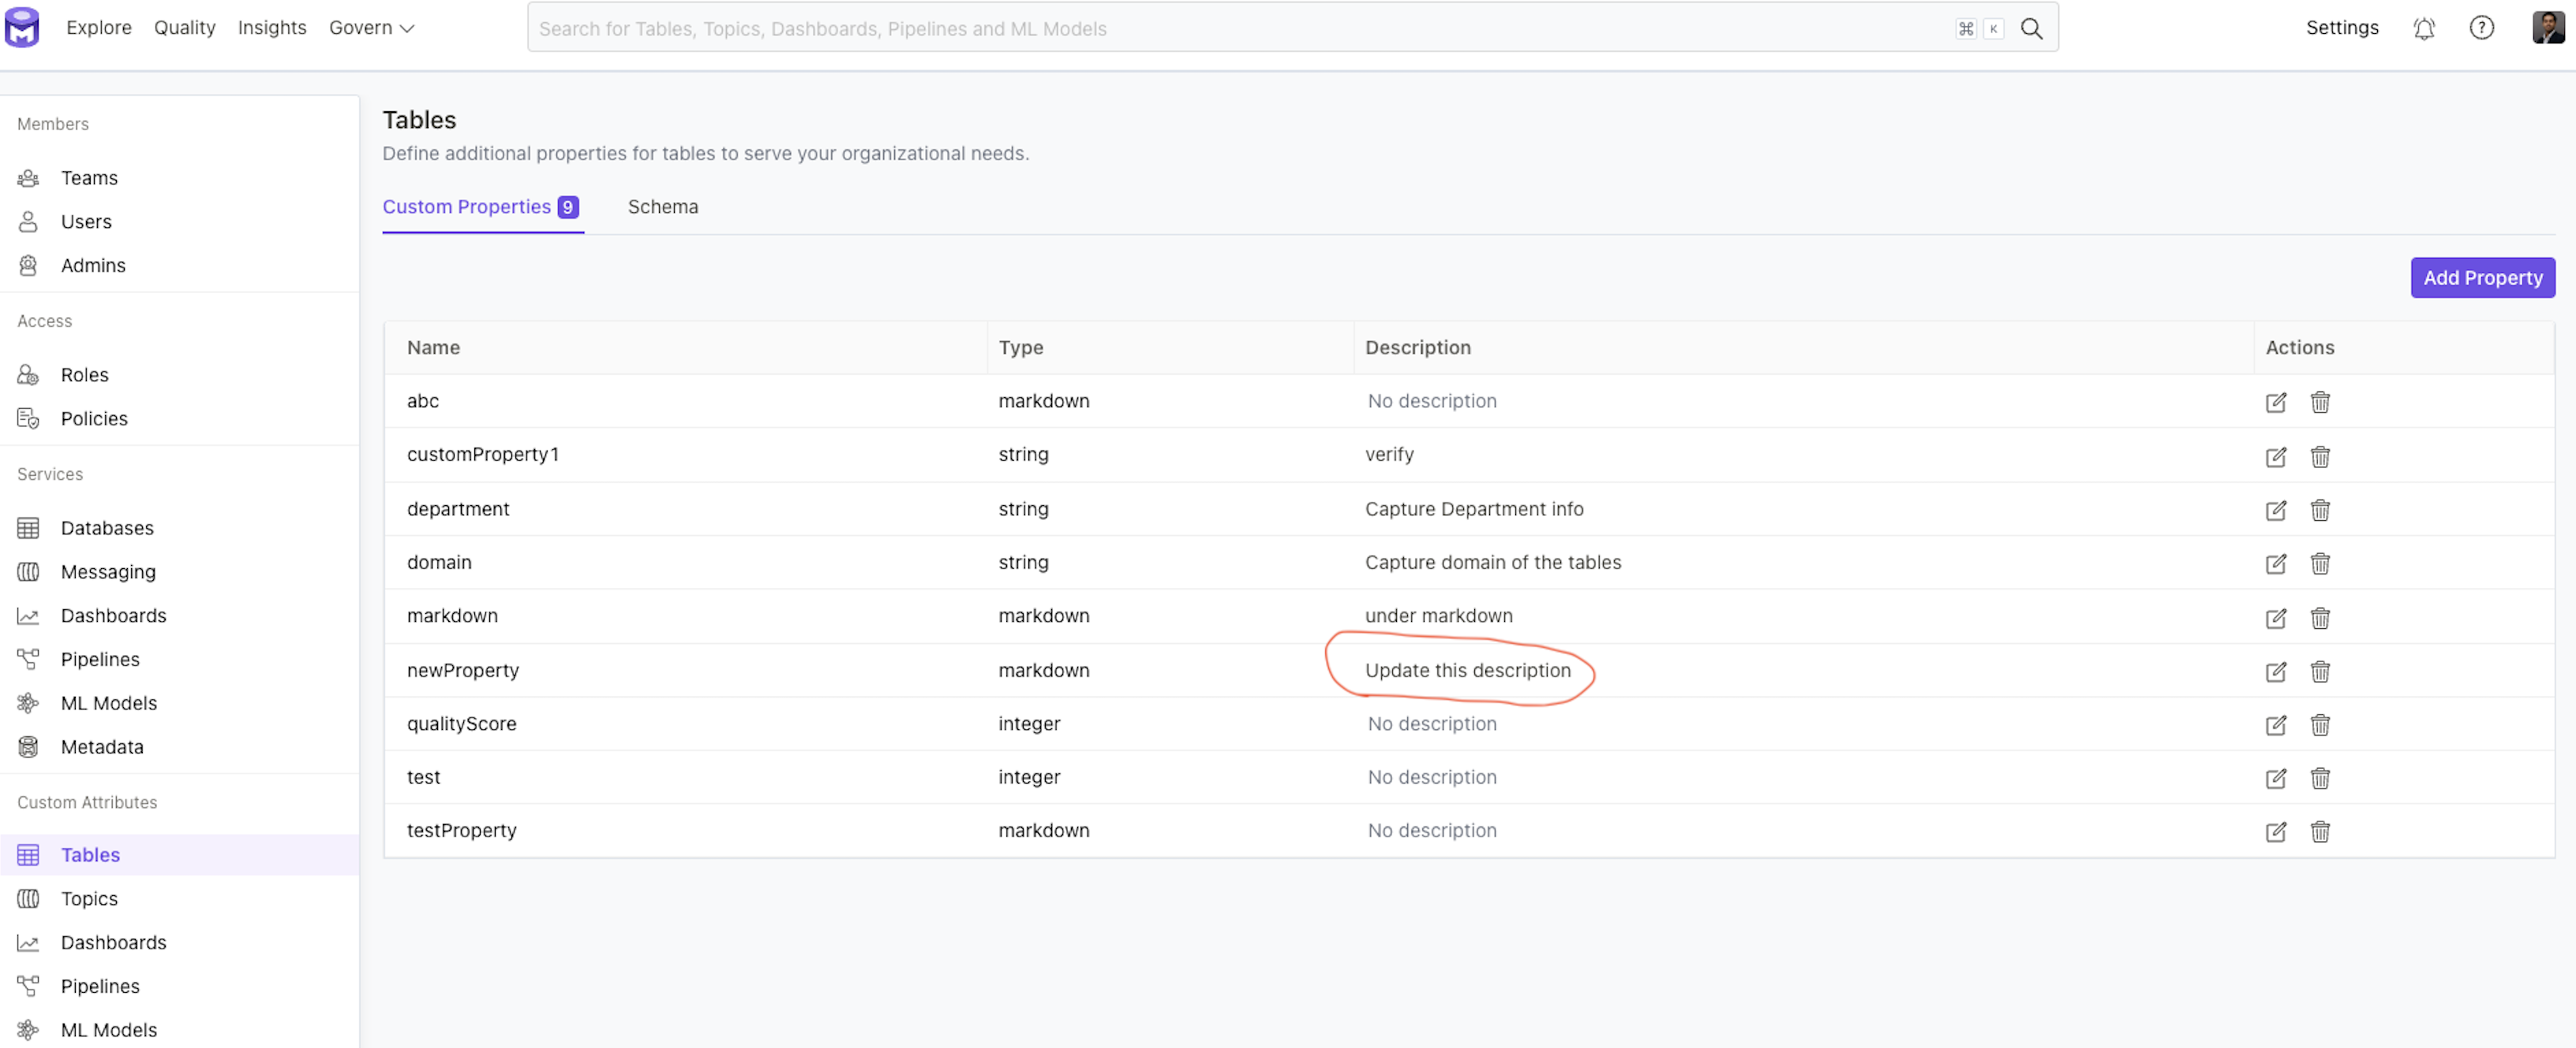2576x1048 pixels.
Task: Open Admins in the sidebar
Action: (93, 266)
